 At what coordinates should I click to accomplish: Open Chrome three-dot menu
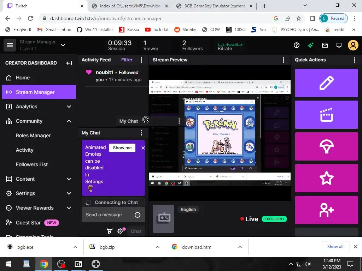point(354,18)
